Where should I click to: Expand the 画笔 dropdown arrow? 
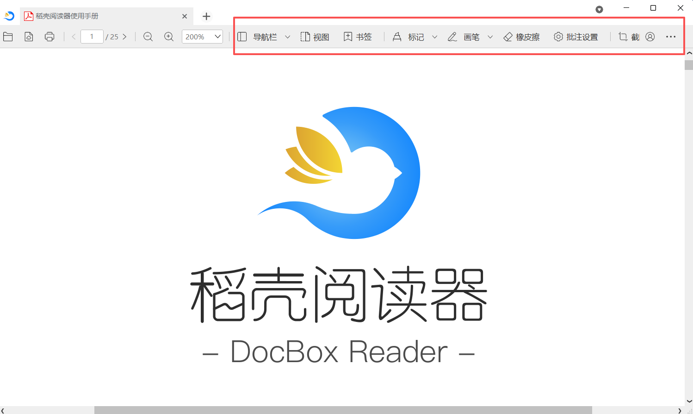[490, 37]
